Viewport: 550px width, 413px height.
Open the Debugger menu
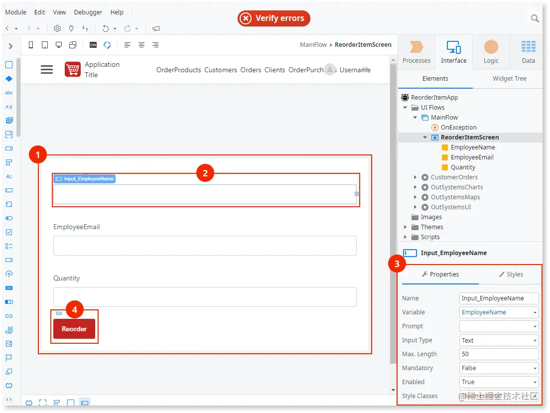tap(88, 12)
